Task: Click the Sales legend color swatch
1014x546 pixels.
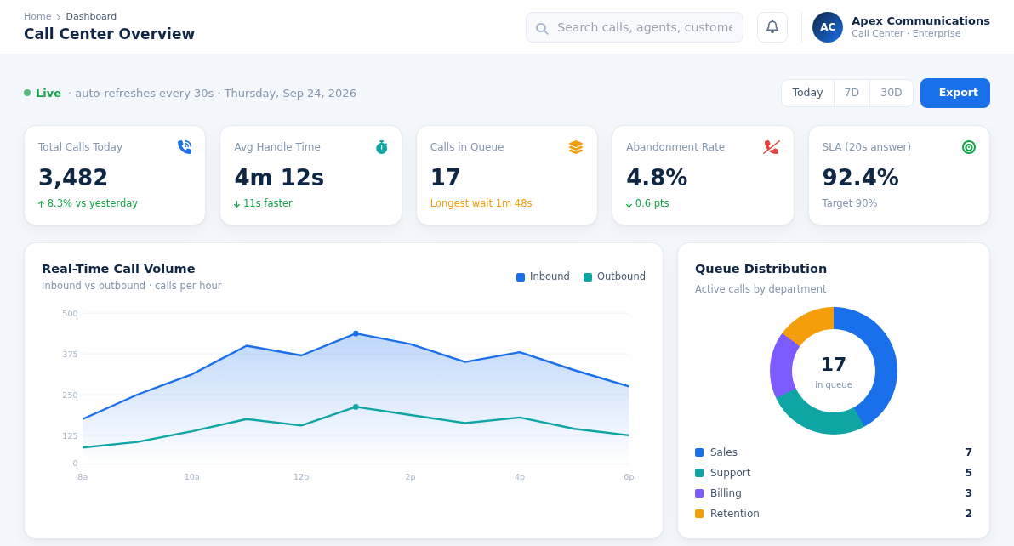Action: coord(699,453)
